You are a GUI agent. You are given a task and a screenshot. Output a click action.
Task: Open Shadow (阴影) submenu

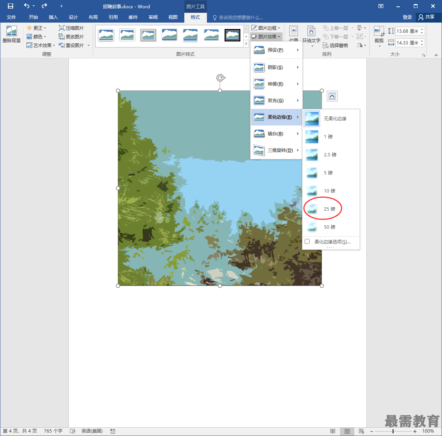tap(276, 67)
